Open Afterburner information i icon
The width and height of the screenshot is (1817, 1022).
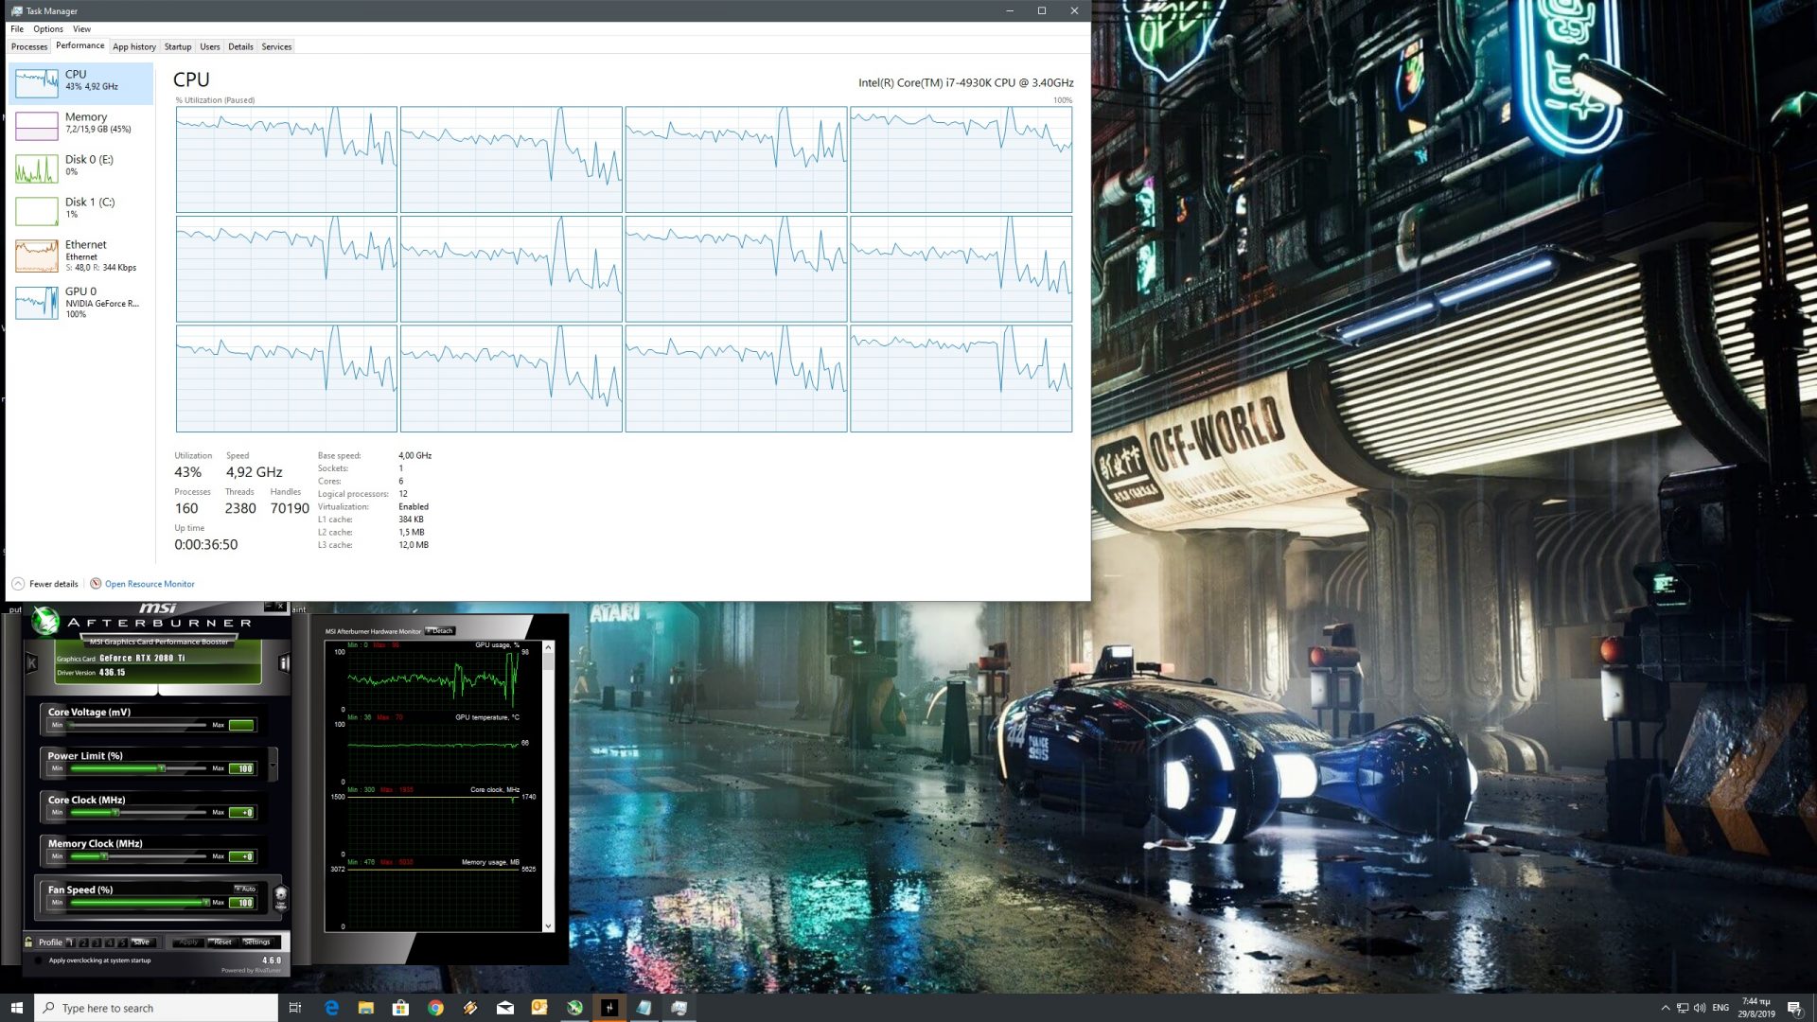click(x=283, y=663)
